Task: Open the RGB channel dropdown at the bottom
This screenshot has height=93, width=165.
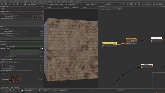Action: (x=47, y=90)
